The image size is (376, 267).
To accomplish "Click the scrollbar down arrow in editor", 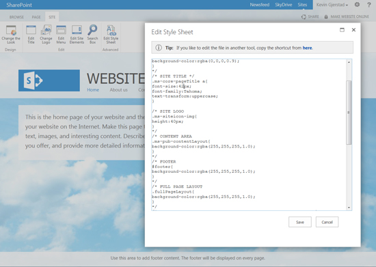I will (x=349, y=208).
